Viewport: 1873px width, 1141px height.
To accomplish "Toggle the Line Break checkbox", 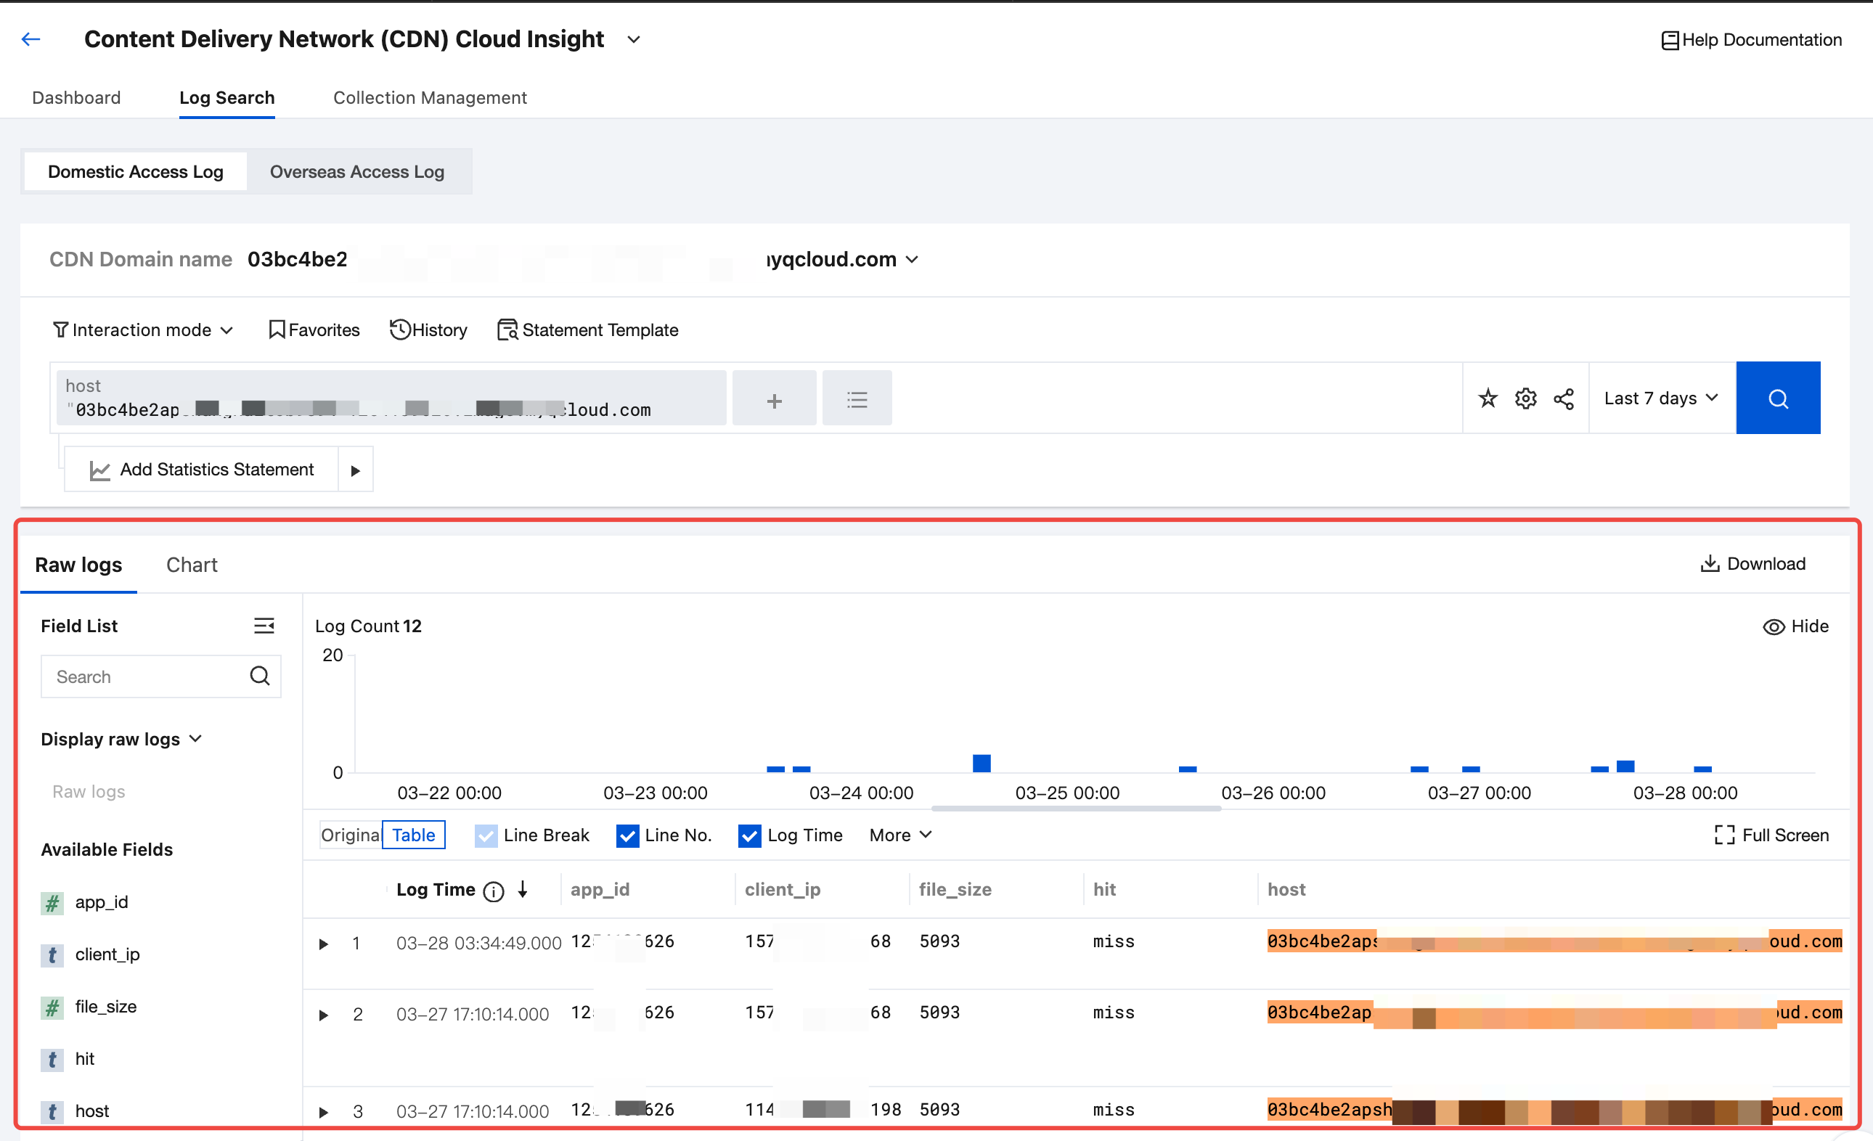I will [486, 835].
